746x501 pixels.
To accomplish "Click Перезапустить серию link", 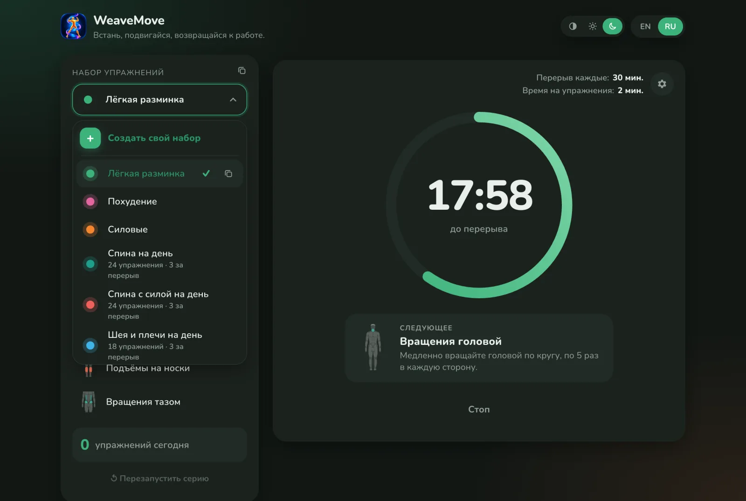I will click(159, 478).
